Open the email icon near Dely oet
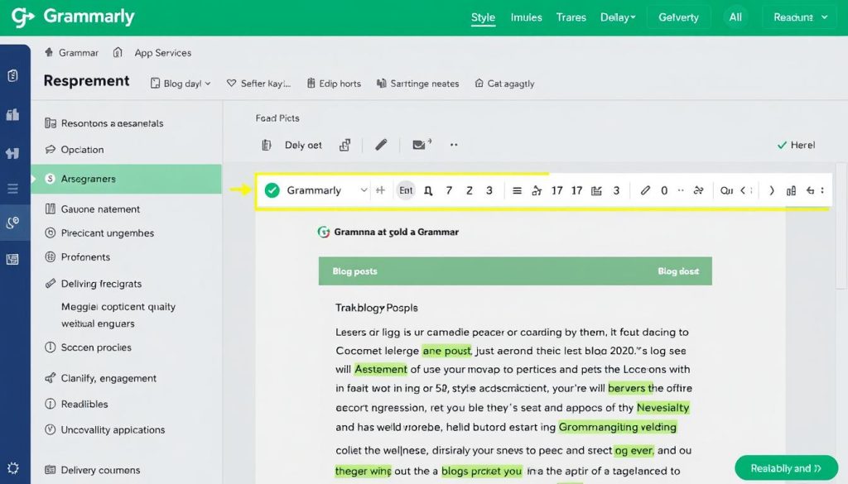Viewport: 848px width, 484px height. click(x=419, y=144)
